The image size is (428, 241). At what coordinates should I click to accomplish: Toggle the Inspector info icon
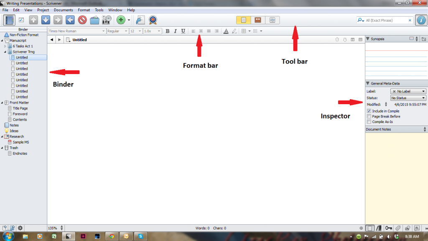(421, 20)
